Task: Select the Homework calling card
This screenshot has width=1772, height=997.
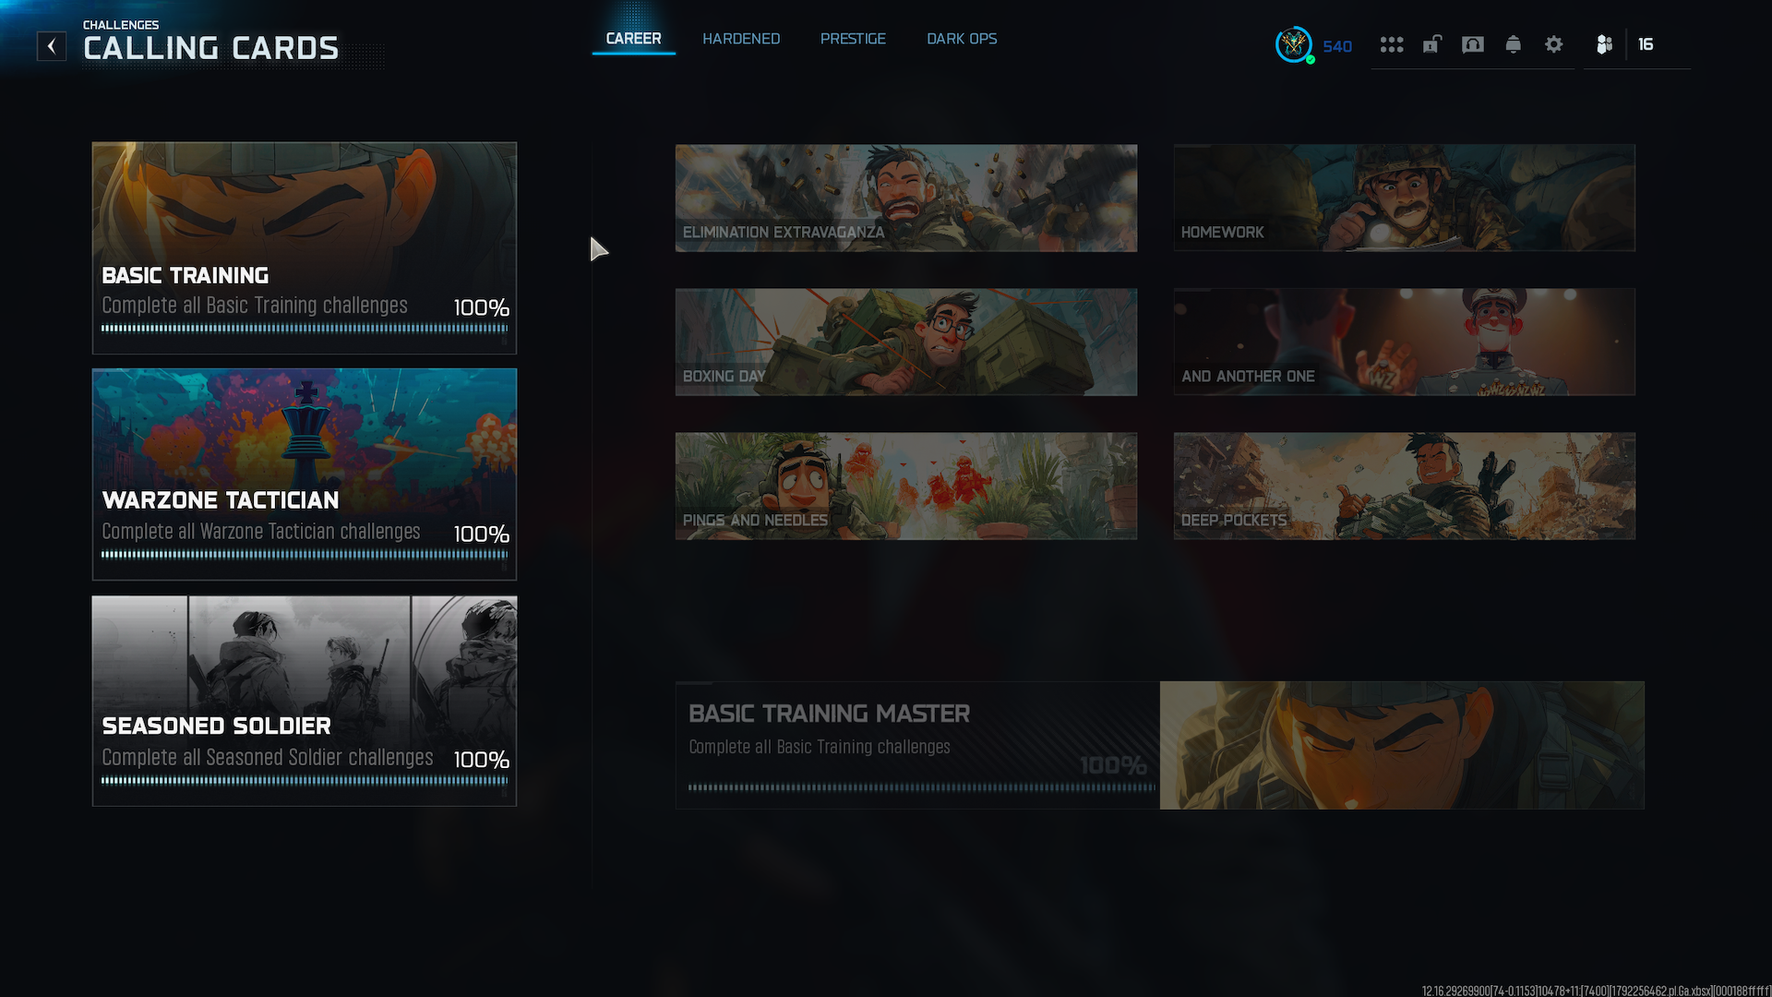Action: click(x=1405, y=198)
